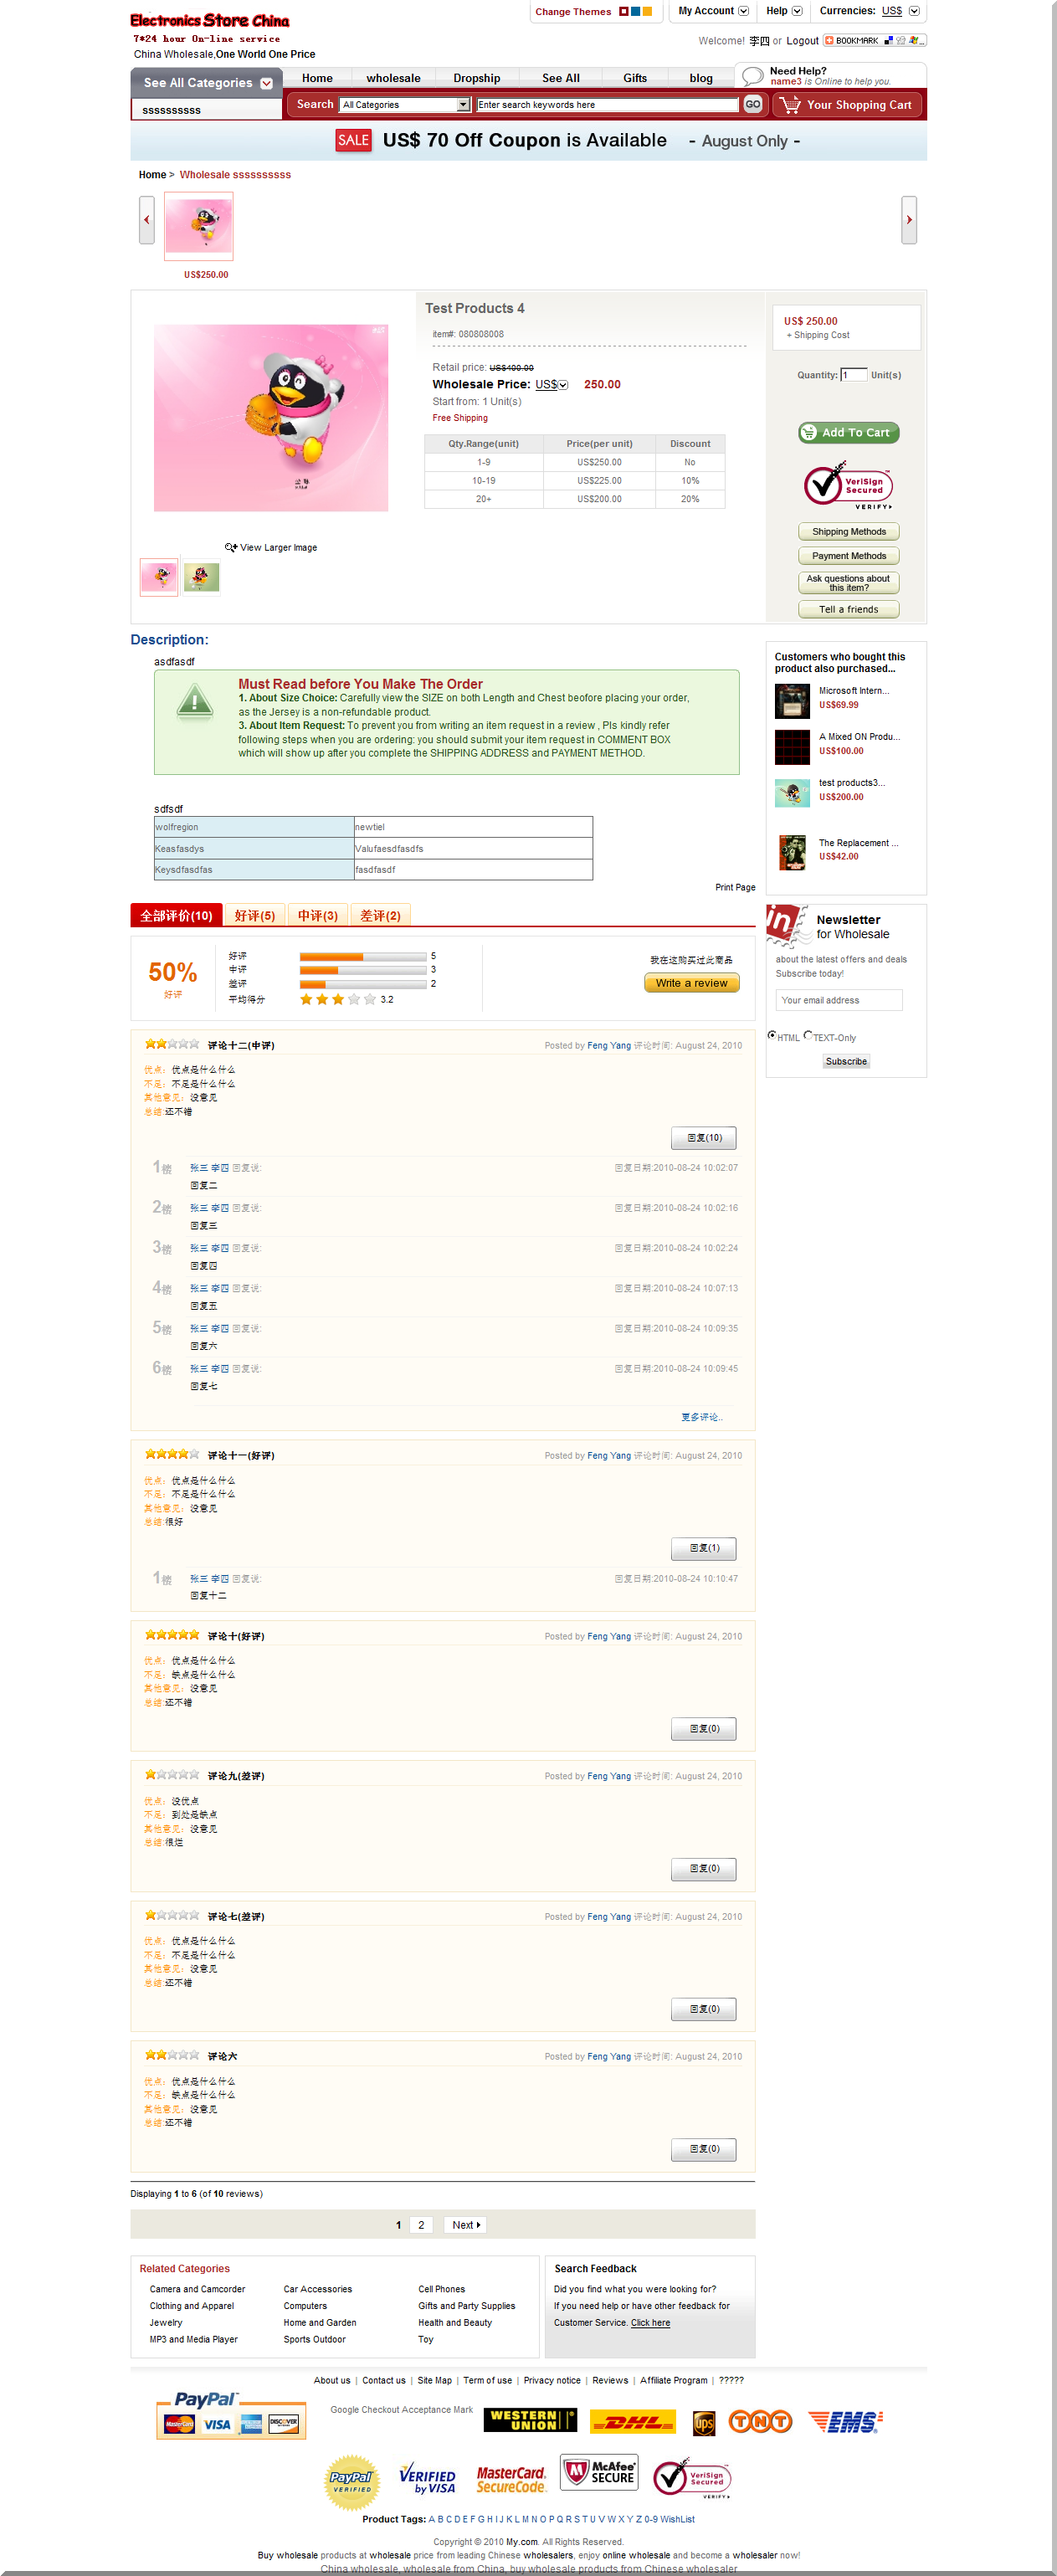Image resolution: width=1057 pixels, height=2576 pixels.
Task: Select second product thumbnail below main image
Action: click(201, 578)
